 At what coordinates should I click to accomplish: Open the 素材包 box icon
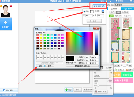pos(127,70)
